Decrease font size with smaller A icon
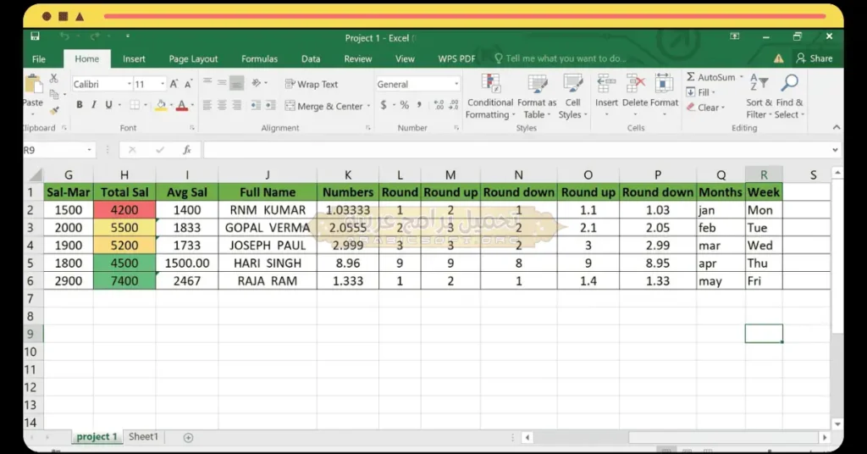The image size is (867, 454). pyautogui.click(x=188, y=84)
